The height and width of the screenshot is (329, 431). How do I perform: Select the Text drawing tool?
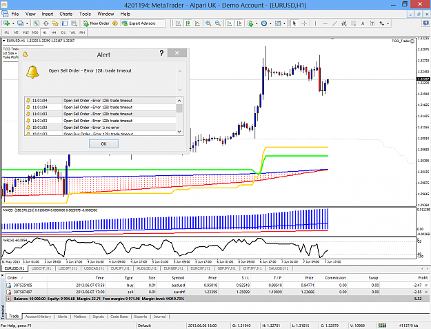pyautogui.click(x=363, y=23)
